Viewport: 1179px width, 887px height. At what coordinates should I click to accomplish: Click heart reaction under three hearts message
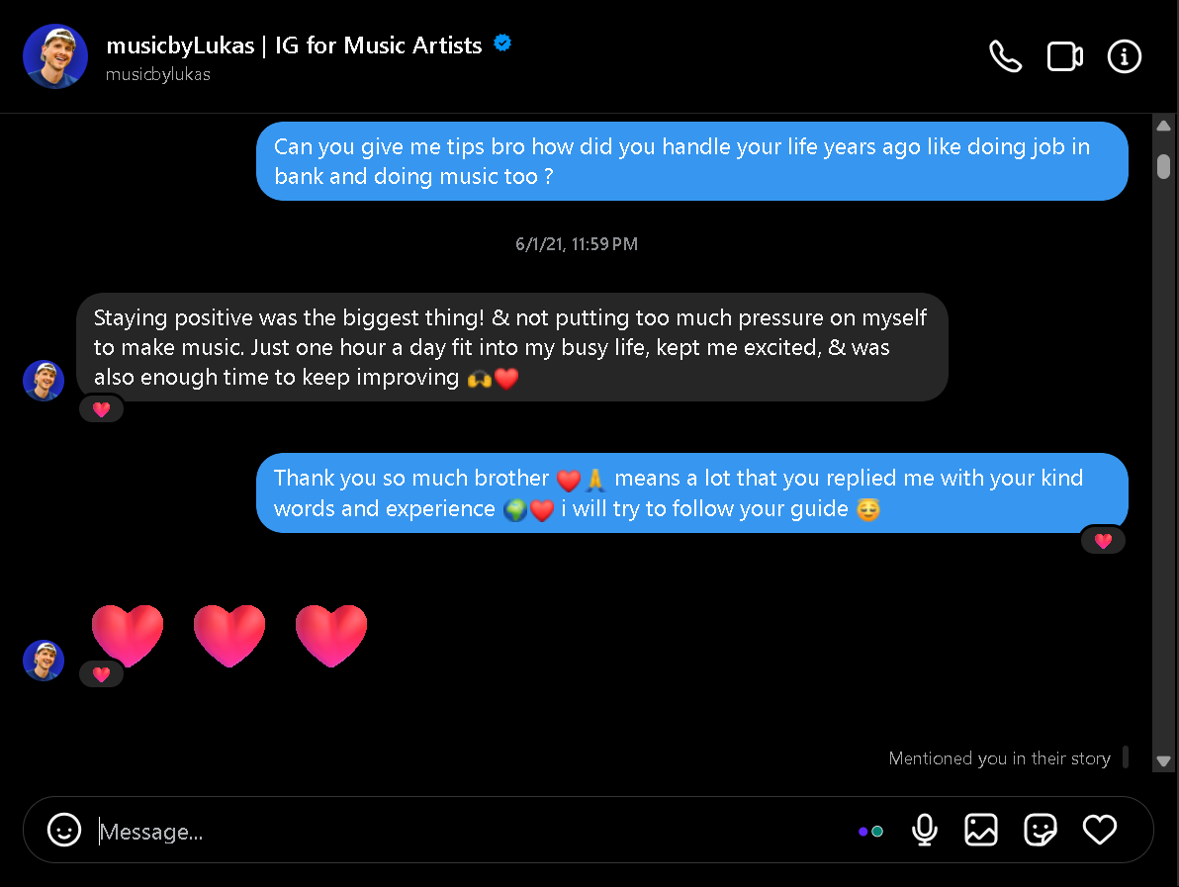(x=101, y=674)
